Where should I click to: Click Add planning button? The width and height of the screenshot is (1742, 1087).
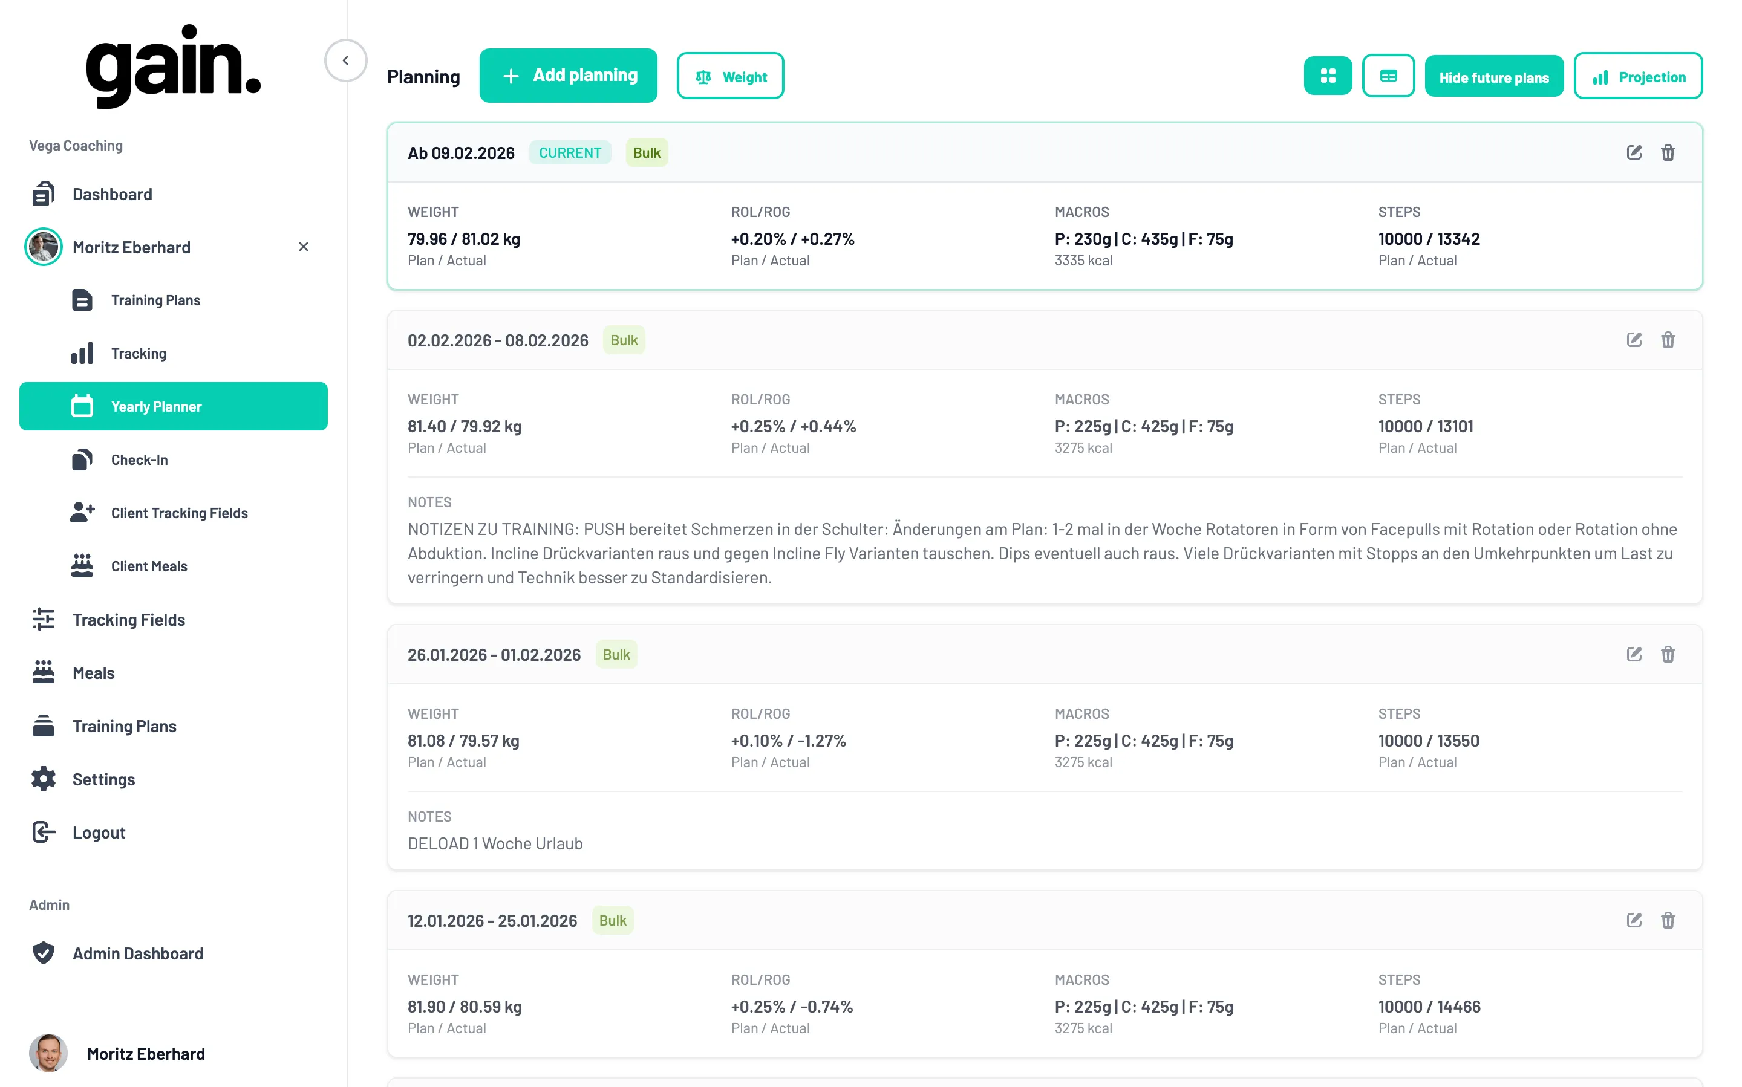567,76
